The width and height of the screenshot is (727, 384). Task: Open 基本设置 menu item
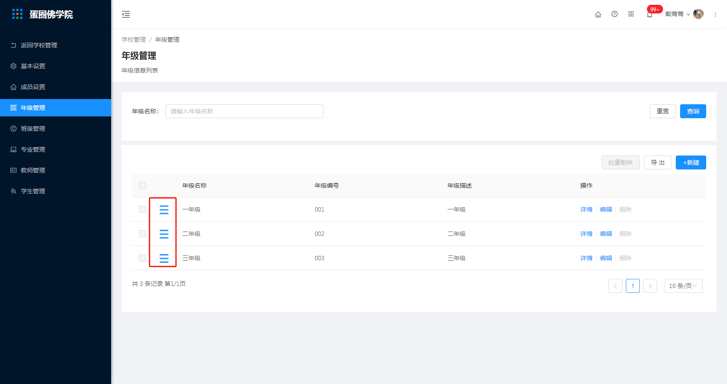[x=56, y=66]
